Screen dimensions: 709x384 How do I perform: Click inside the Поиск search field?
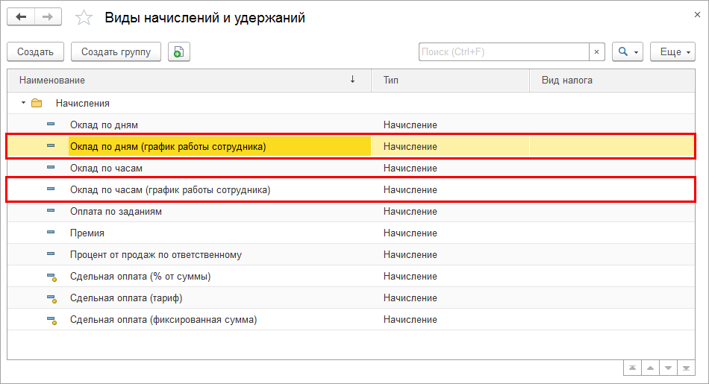pyautogui.click(x=504, y=52)
